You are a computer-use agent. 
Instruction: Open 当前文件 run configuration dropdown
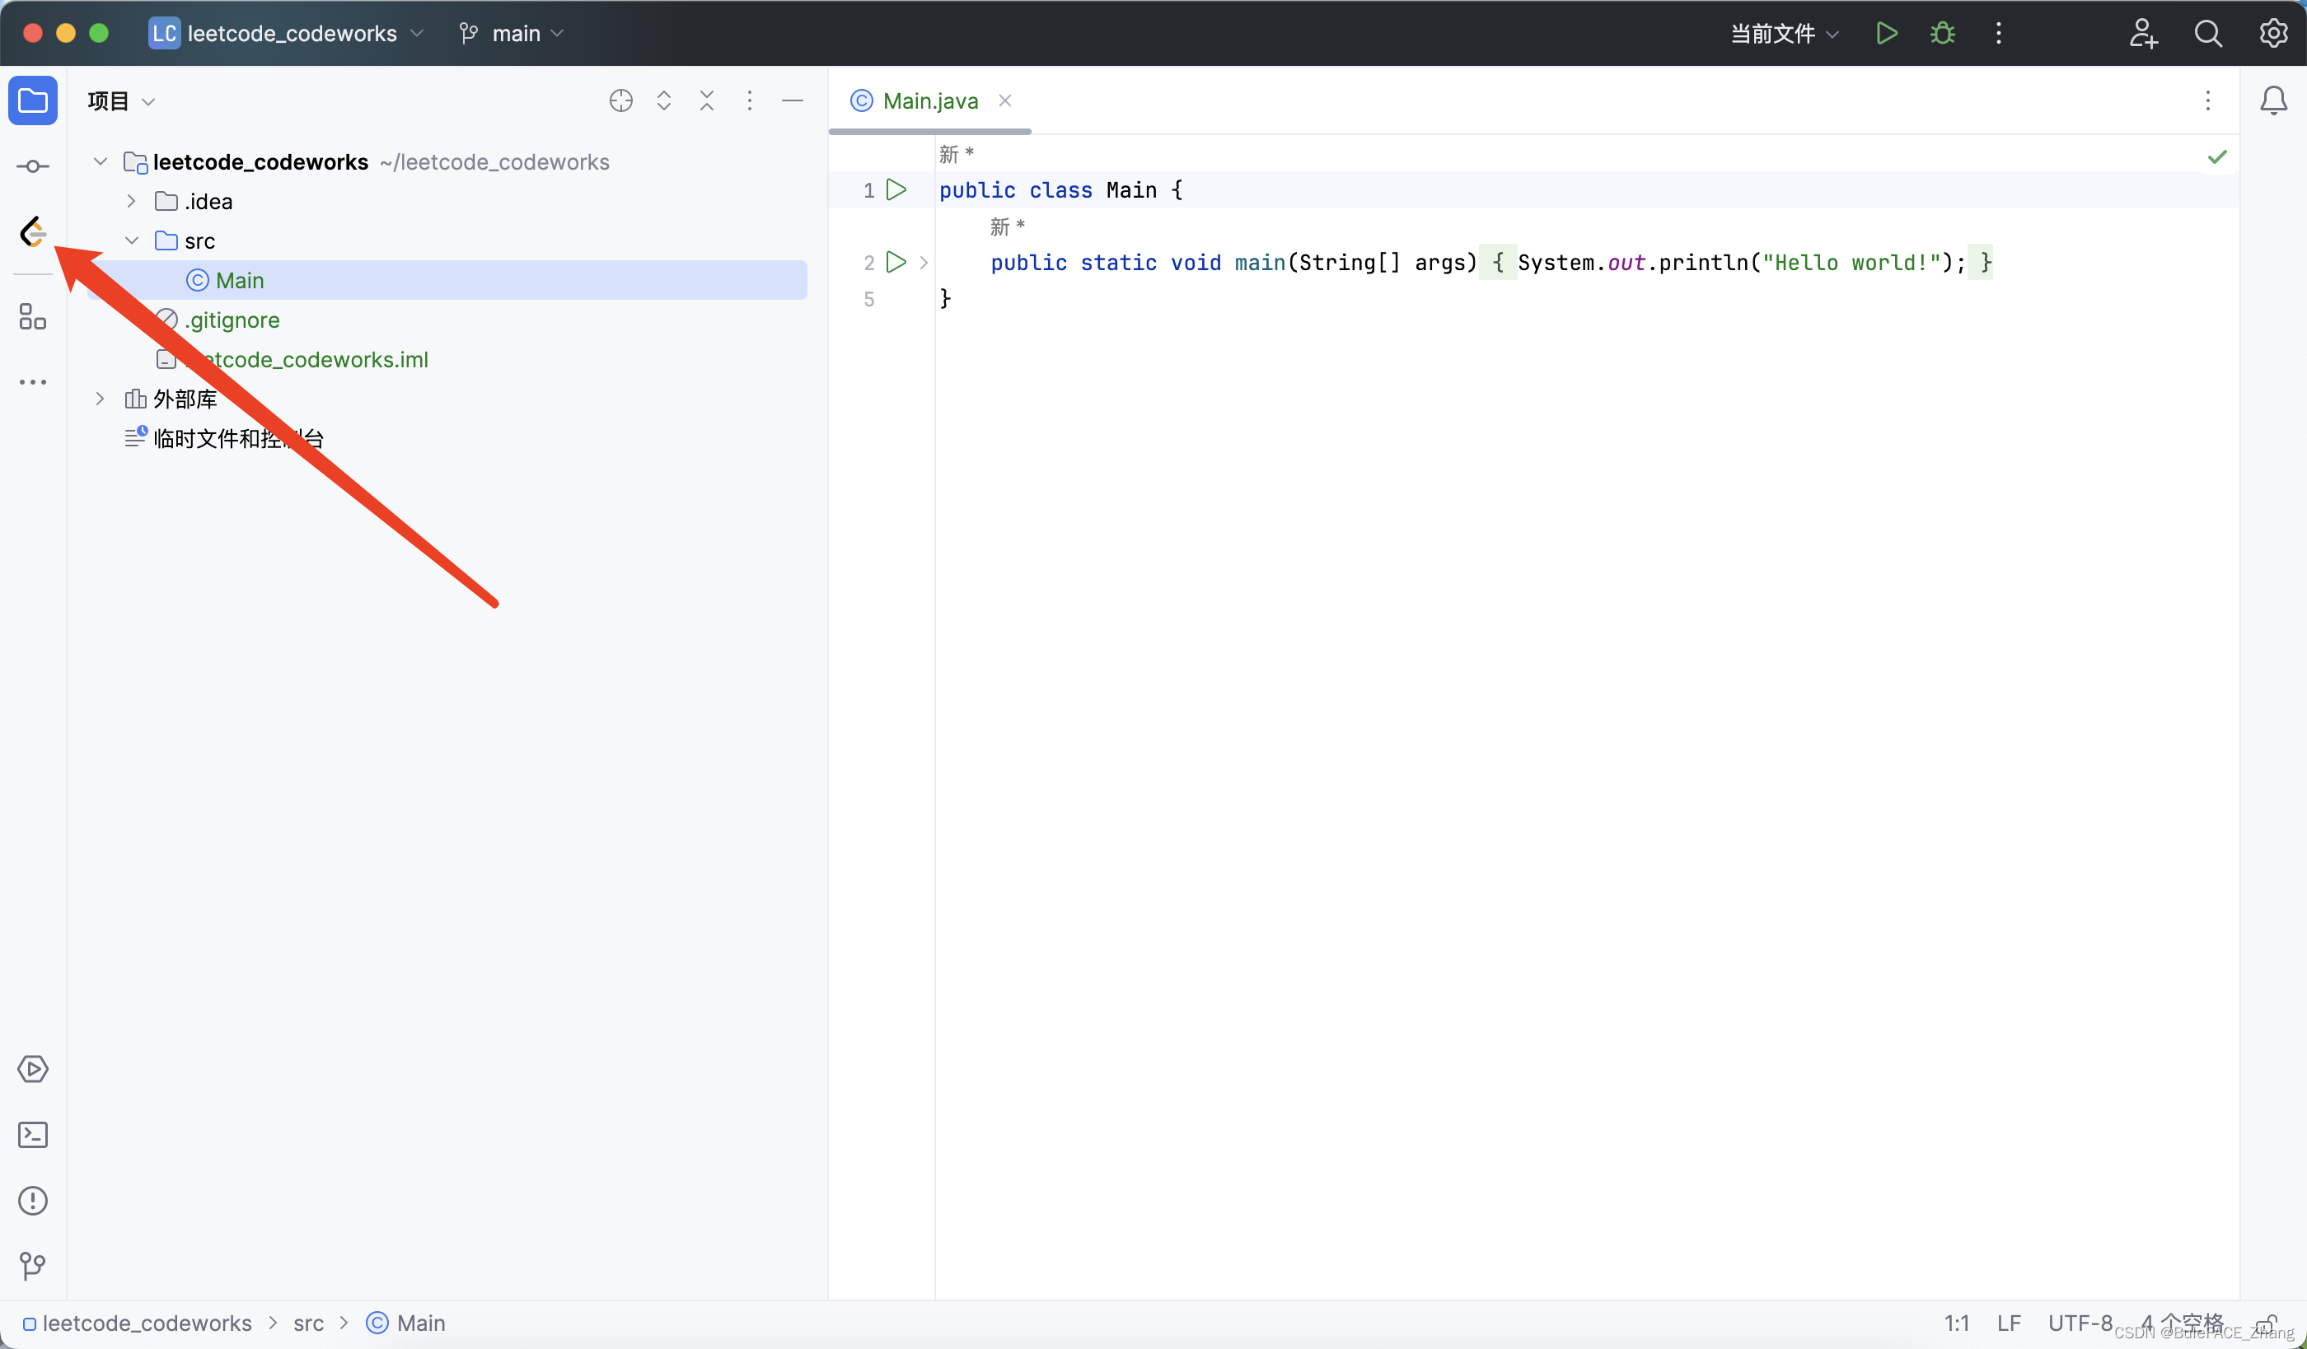(x=1785, y=34)
